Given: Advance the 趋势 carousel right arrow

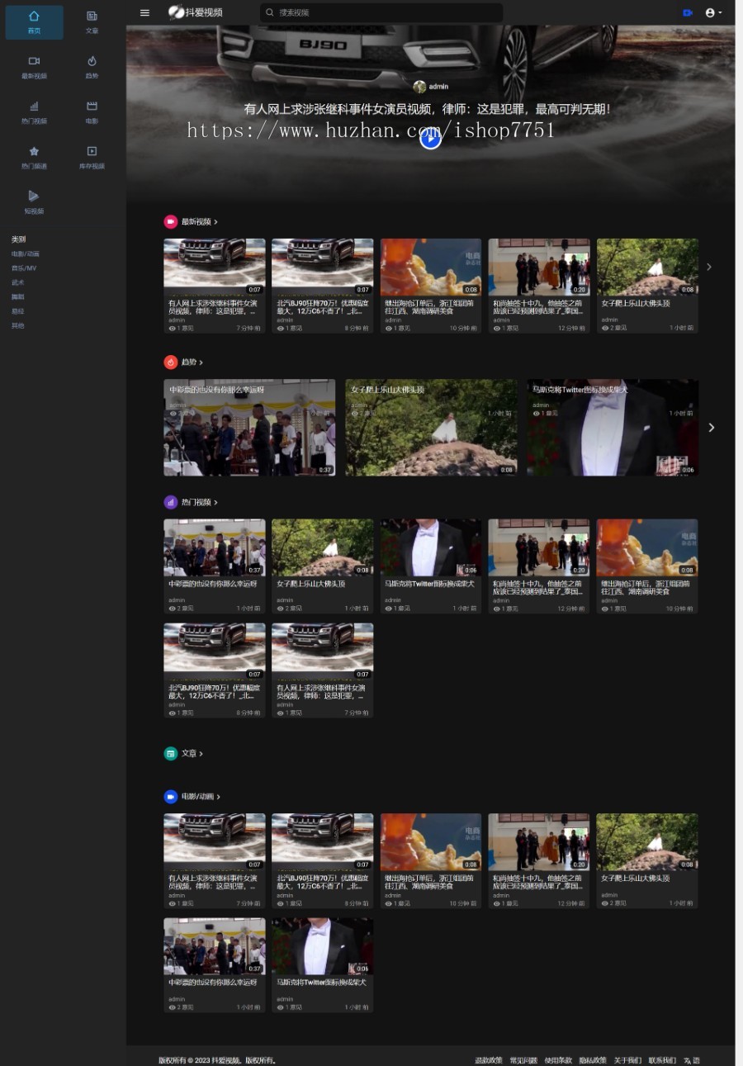Looking at the screenshot, I should coord(711,427).
